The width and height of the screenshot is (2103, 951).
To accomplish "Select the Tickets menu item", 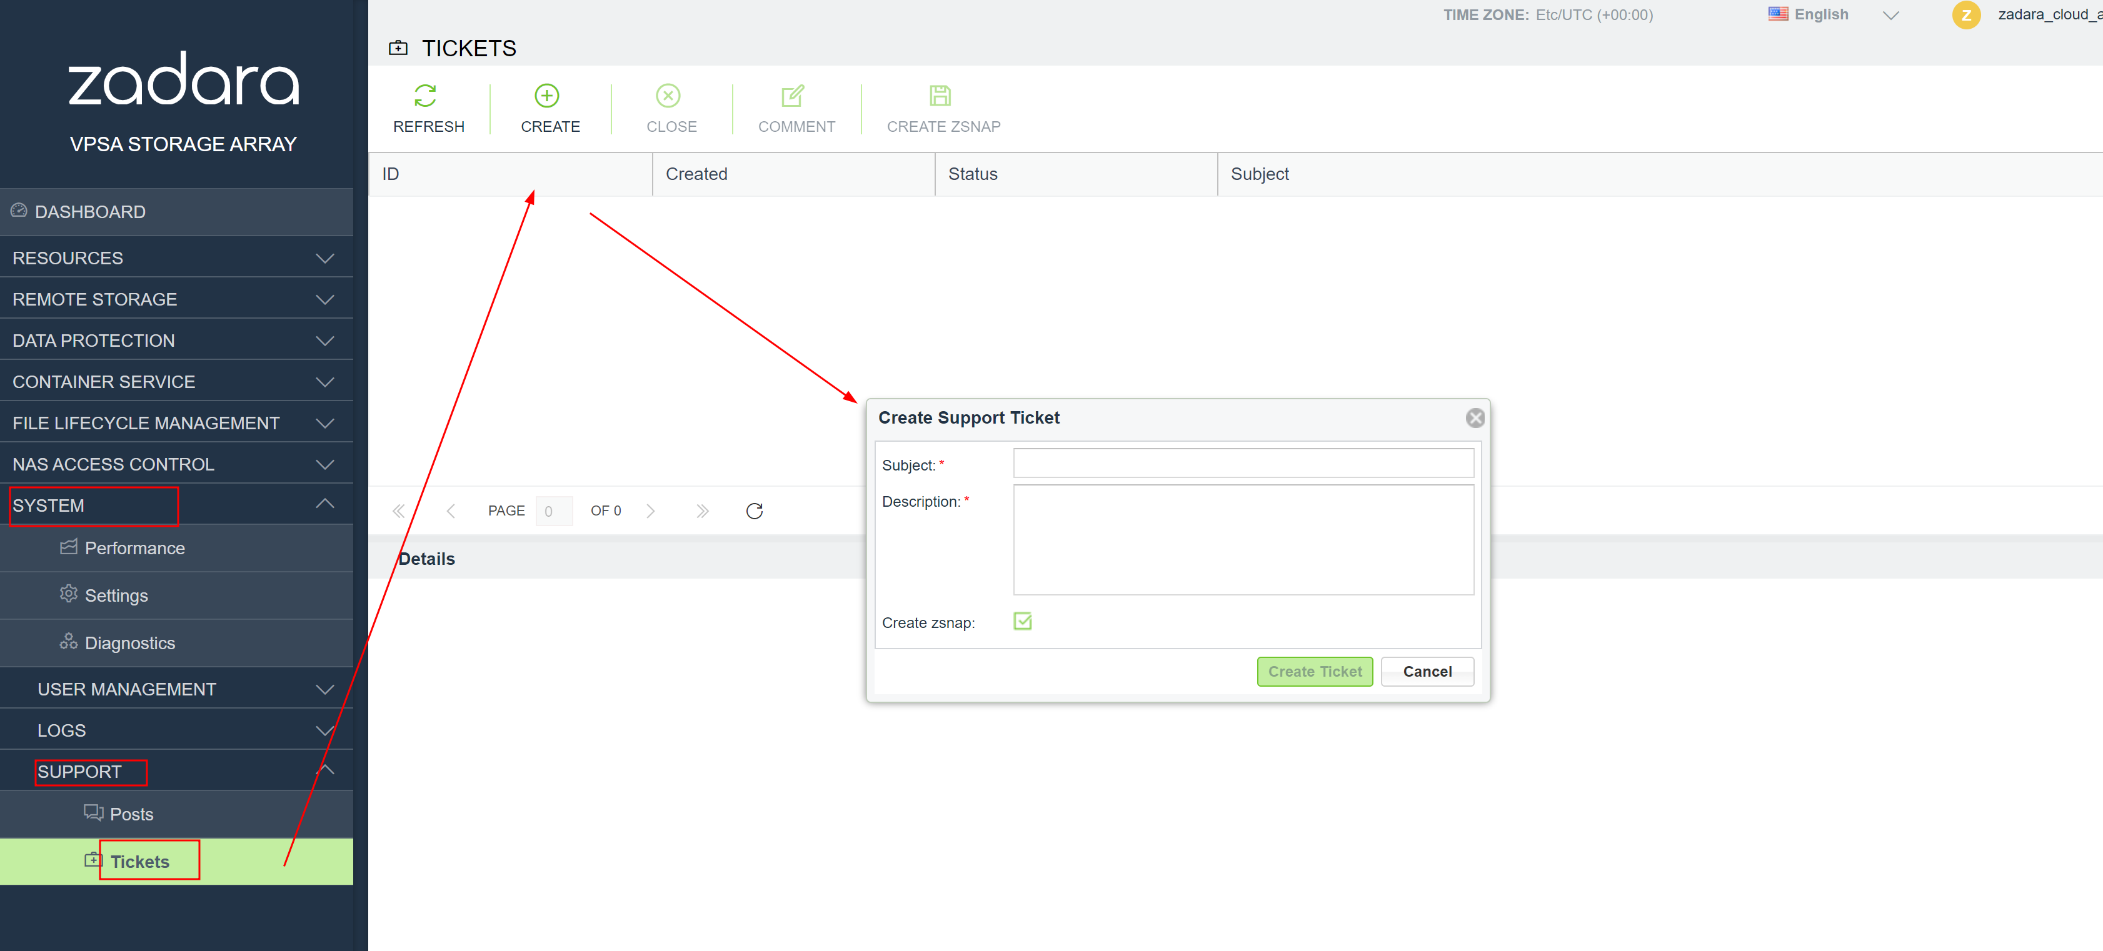I will (176, 861).
